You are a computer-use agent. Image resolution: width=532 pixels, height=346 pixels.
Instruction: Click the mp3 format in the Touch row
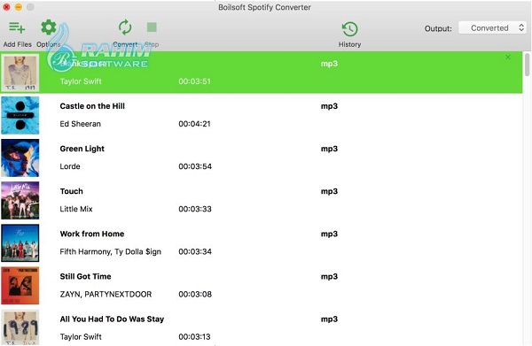tap(329, 192)
